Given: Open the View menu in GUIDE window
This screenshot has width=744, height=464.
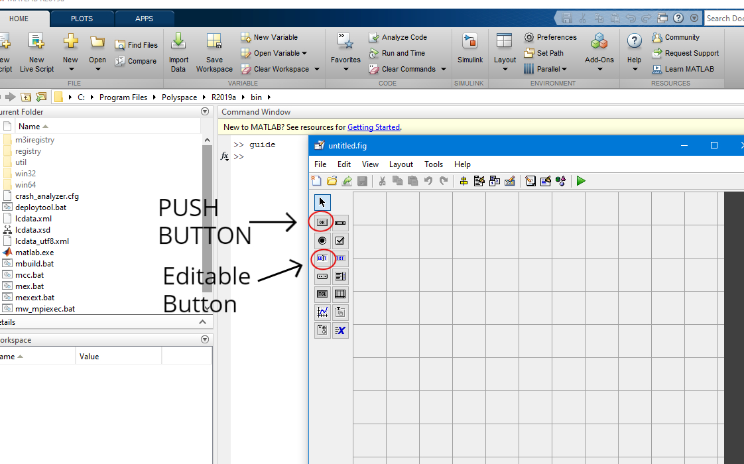Looking at the screenshot, I should (x=370, y=164).
